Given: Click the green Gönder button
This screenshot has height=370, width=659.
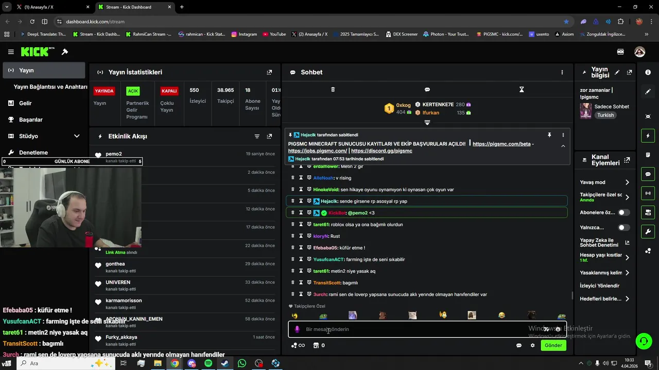Looking at the screenshot, I should [x=553, y=345].
